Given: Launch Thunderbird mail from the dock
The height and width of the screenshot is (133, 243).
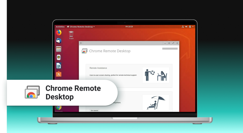Looking at the screenshot, I should 59,41.
